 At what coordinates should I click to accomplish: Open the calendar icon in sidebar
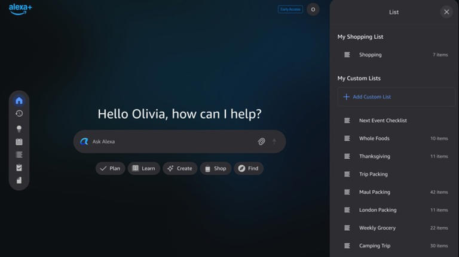pyautogui.click(x=19, y=142)
